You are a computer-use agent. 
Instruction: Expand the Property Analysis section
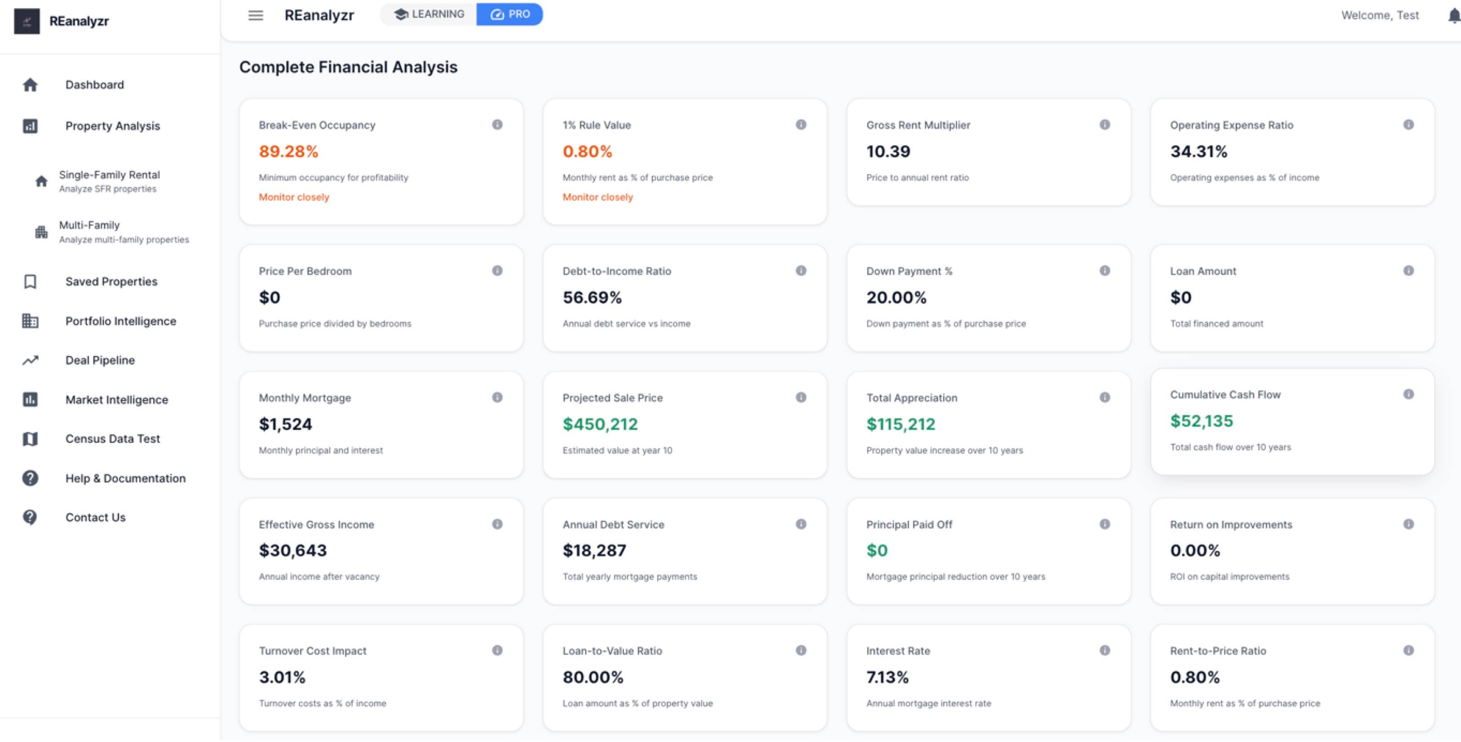click(x=112, y=126)
